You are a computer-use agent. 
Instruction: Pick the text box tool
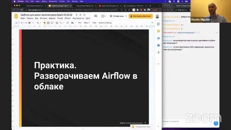coord(48,23)
